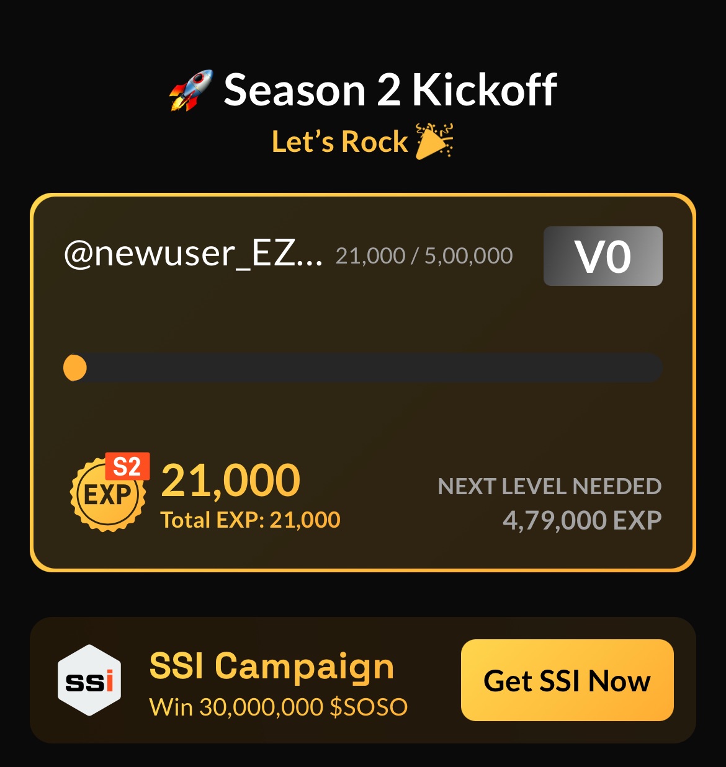Tap Win 30,000,000 $SOSO text
Viewport: 726px width, 767px height.
coord(279,707)
